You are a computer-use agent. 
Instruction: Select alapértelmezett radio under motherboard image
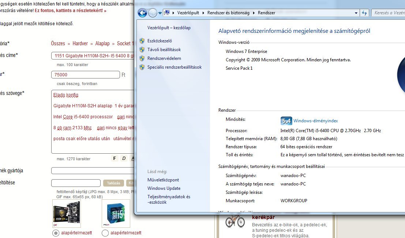(56, 233)
